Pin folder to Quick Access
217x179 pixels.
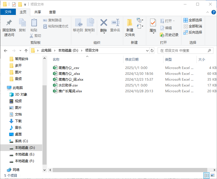click(9, 28)
